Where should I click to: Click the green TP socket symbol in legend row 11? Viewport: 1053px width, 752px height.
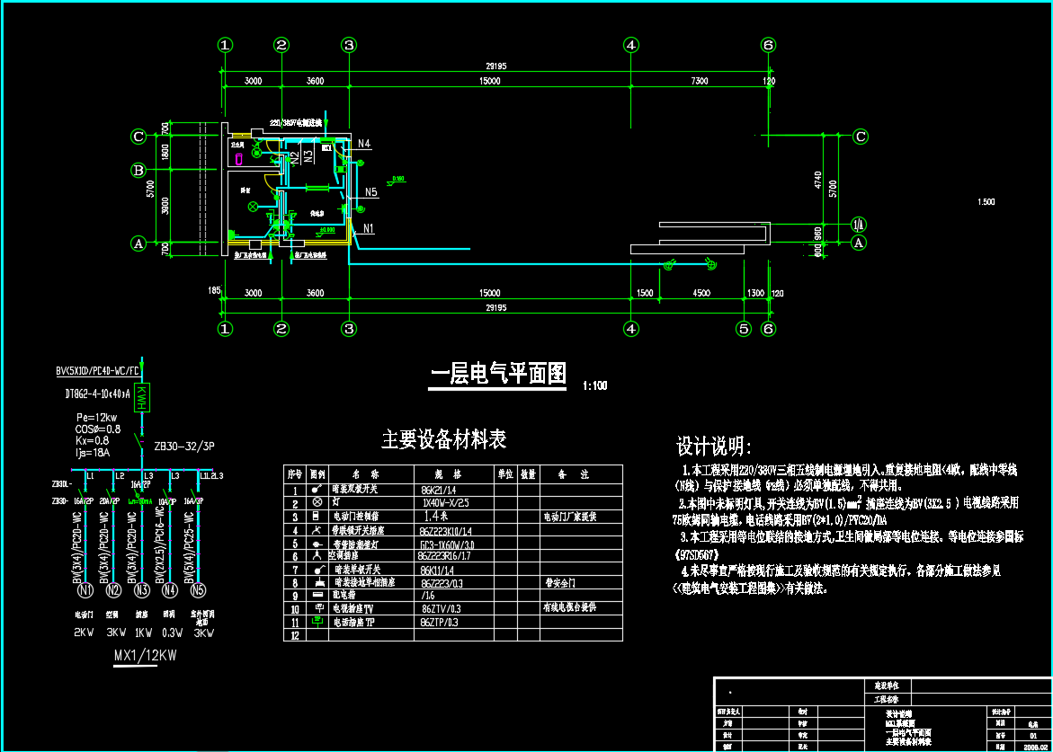pos(317,622)
